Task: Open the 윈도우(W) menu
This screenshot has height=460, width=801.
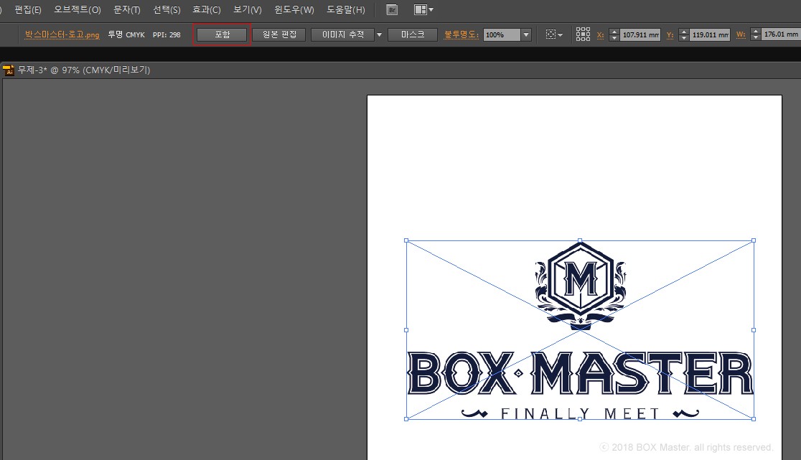Action: tap(294, 10)
